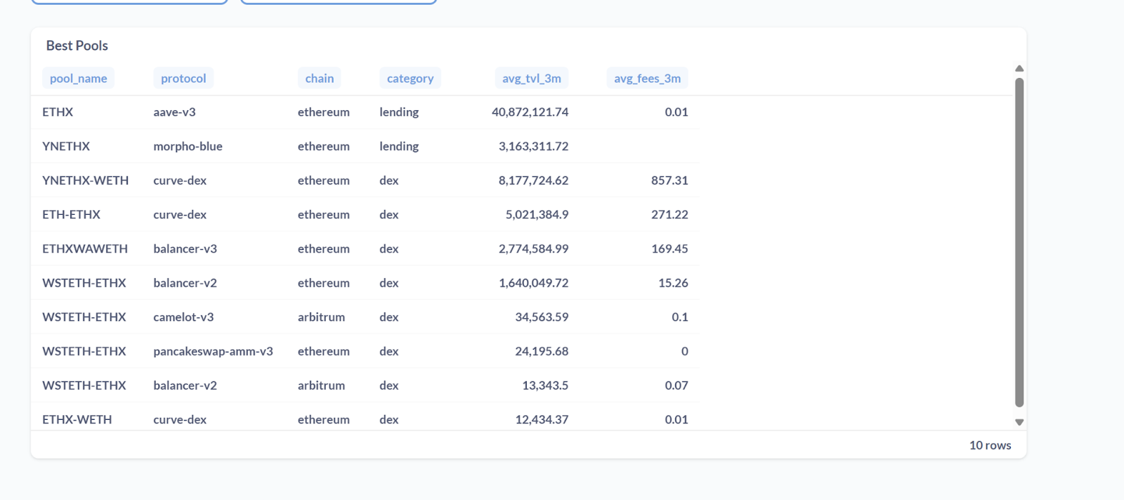Select the category column header

pos(410,79)
